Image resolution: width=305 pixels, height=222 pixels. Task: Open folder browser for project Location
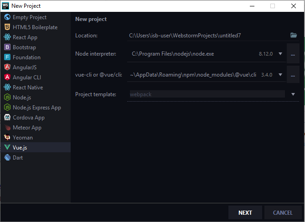[294, 35]
